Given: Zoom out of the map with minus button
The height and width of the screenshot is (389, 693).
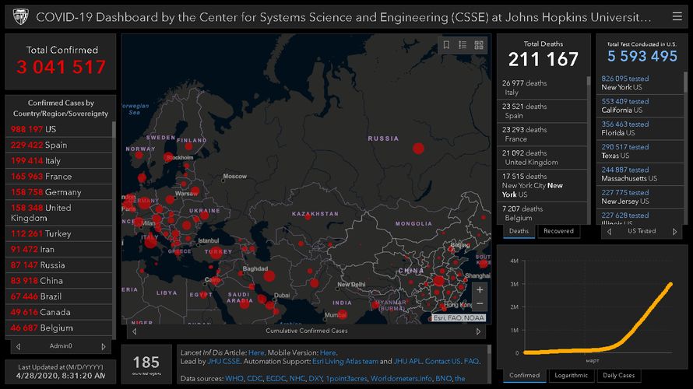Looking at the screenshot, I should coord(480,304).
